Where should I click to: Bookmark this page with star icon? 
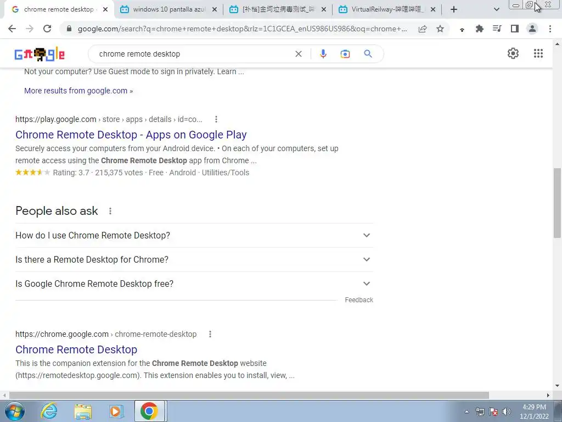[440, 29]
